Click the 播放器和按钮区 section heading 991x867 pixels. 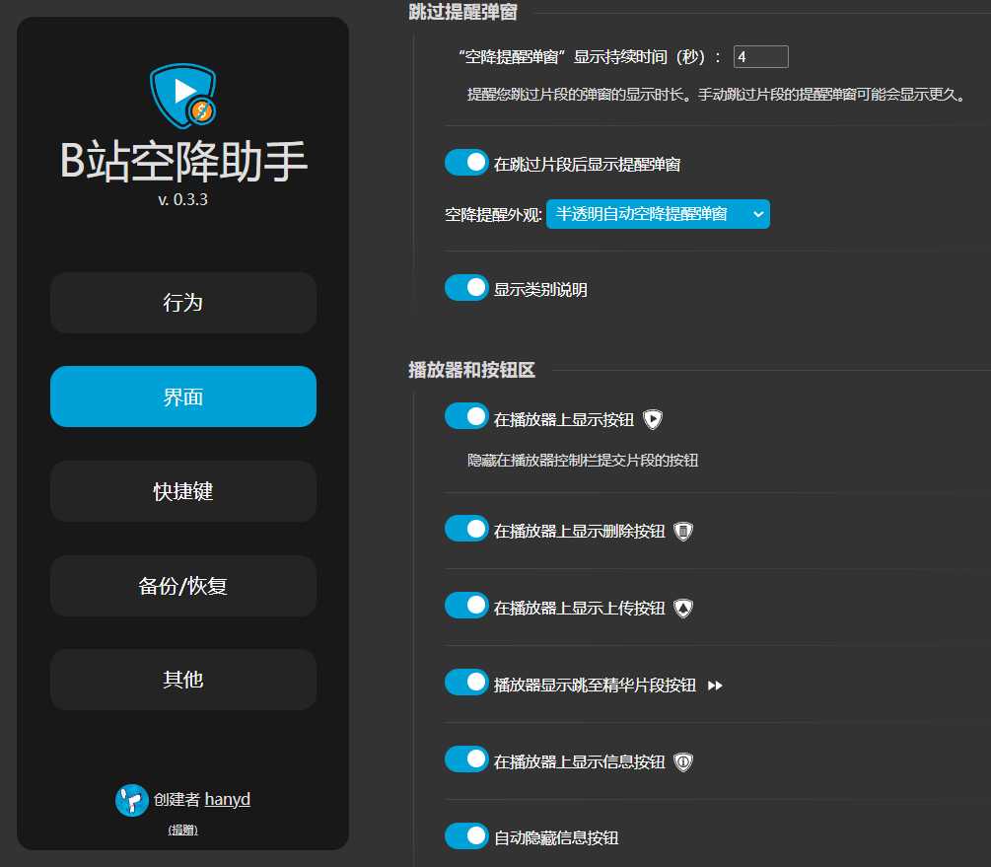pyautogui.click(x=472, y=370)
